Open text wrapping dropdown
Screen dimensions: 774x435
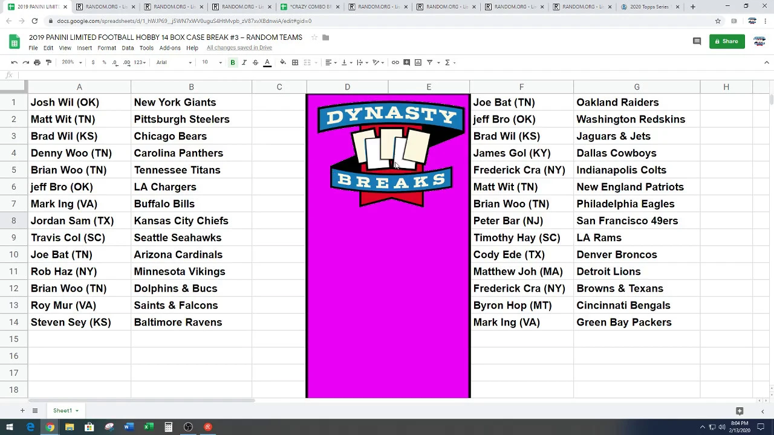pos(362,62)
